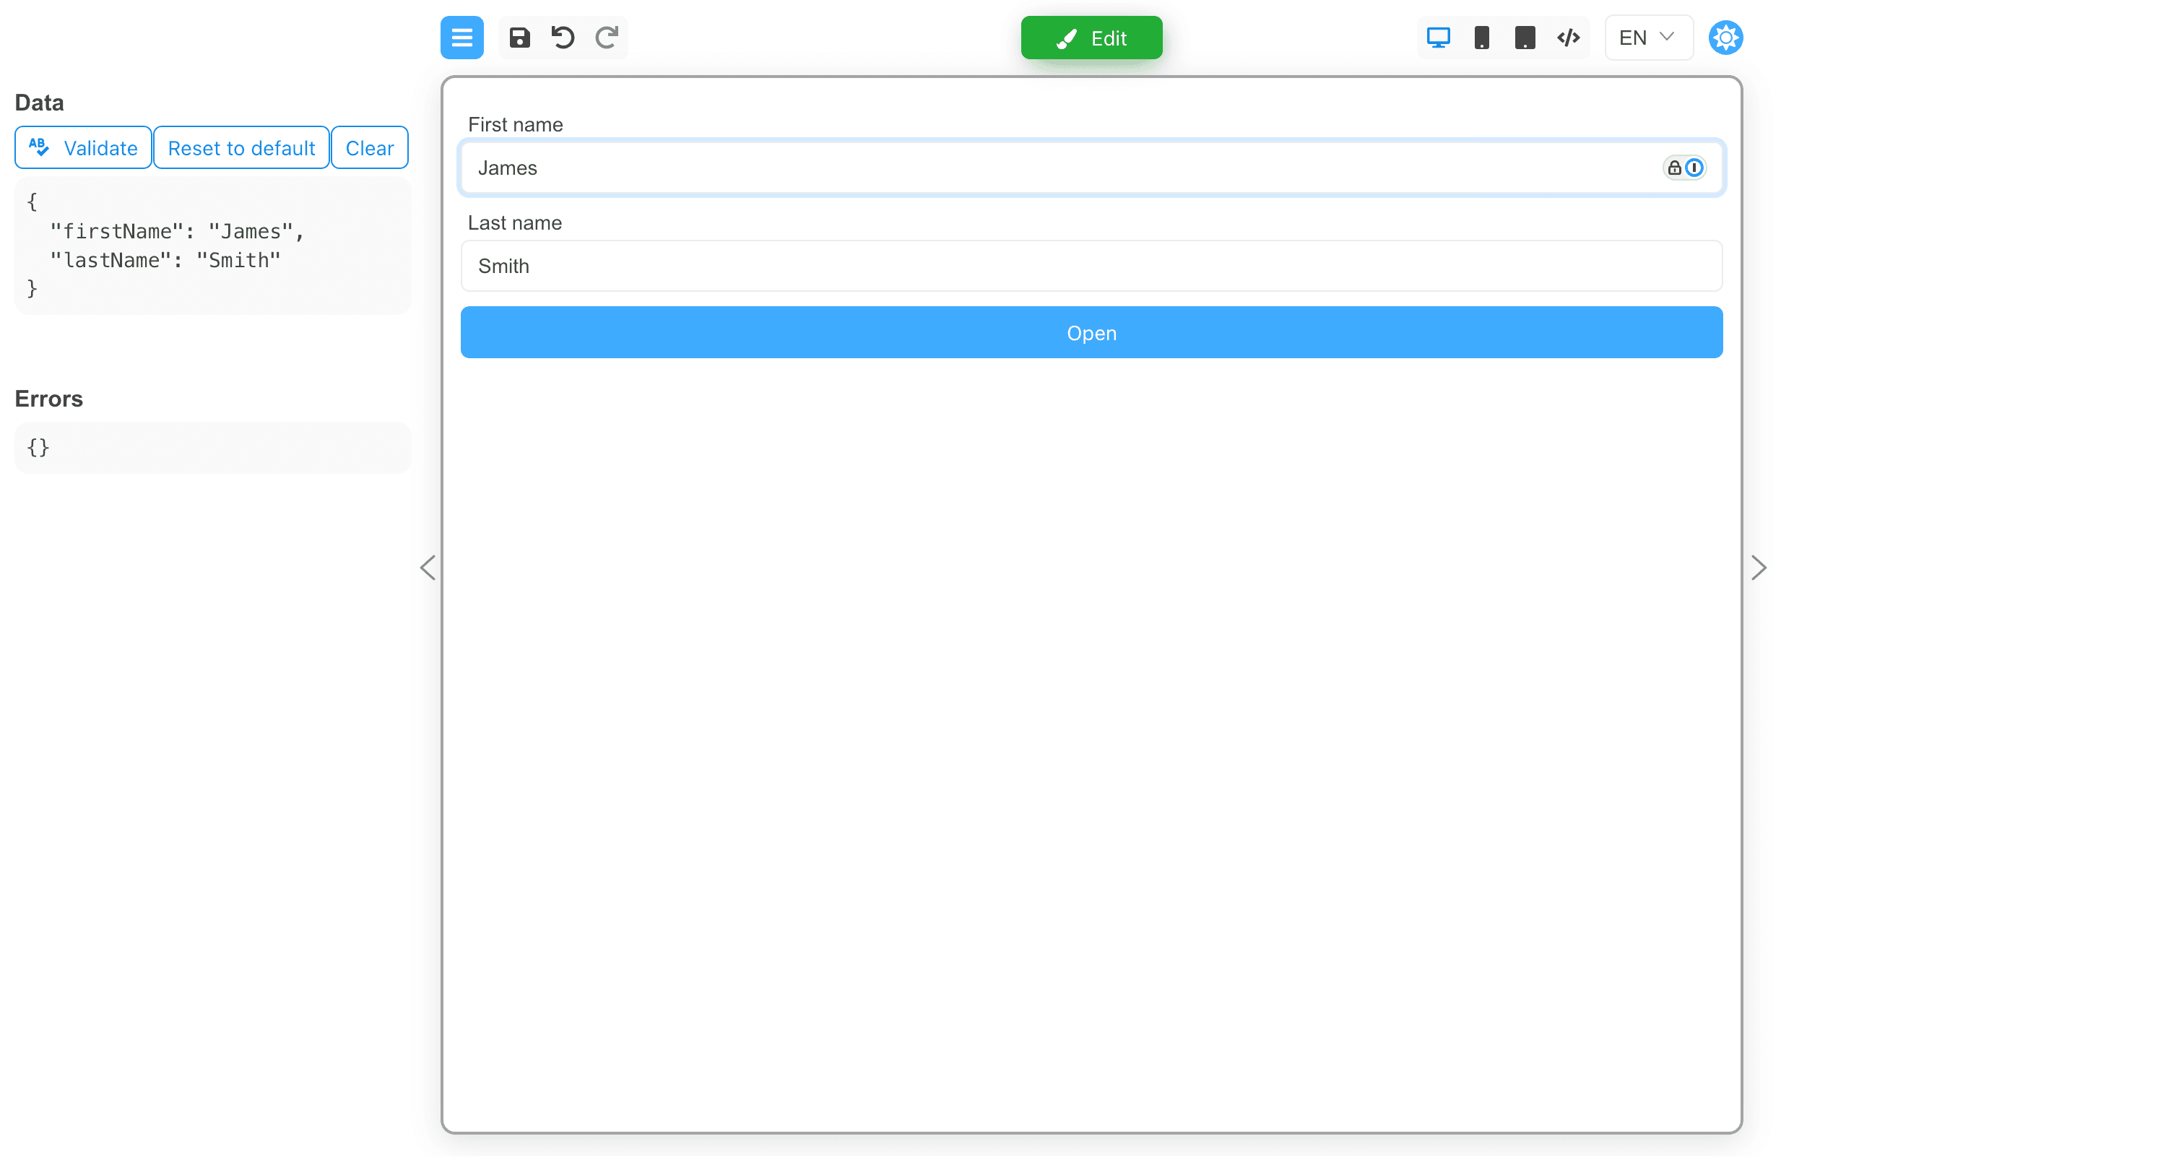Image resolution: width=2184 pixels, height=1157 pixels.
Task: Open the settings gear in the top-right corner
Action: 1725,38
